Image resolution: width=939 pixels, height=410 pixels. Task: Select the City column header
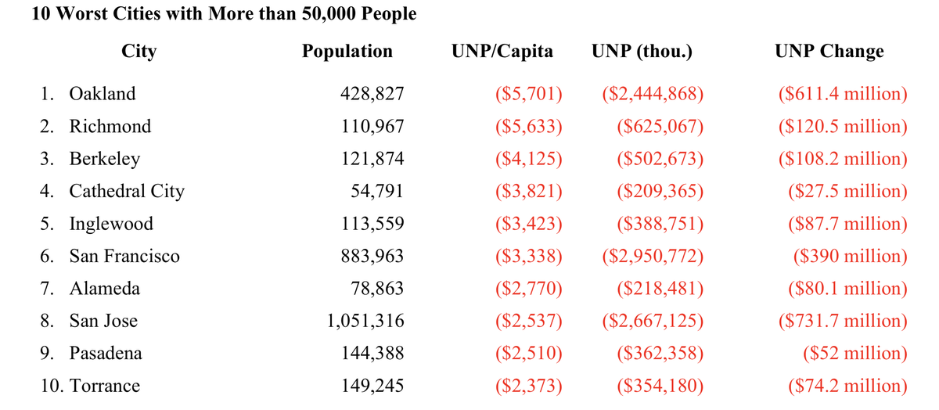pos(139,52)
